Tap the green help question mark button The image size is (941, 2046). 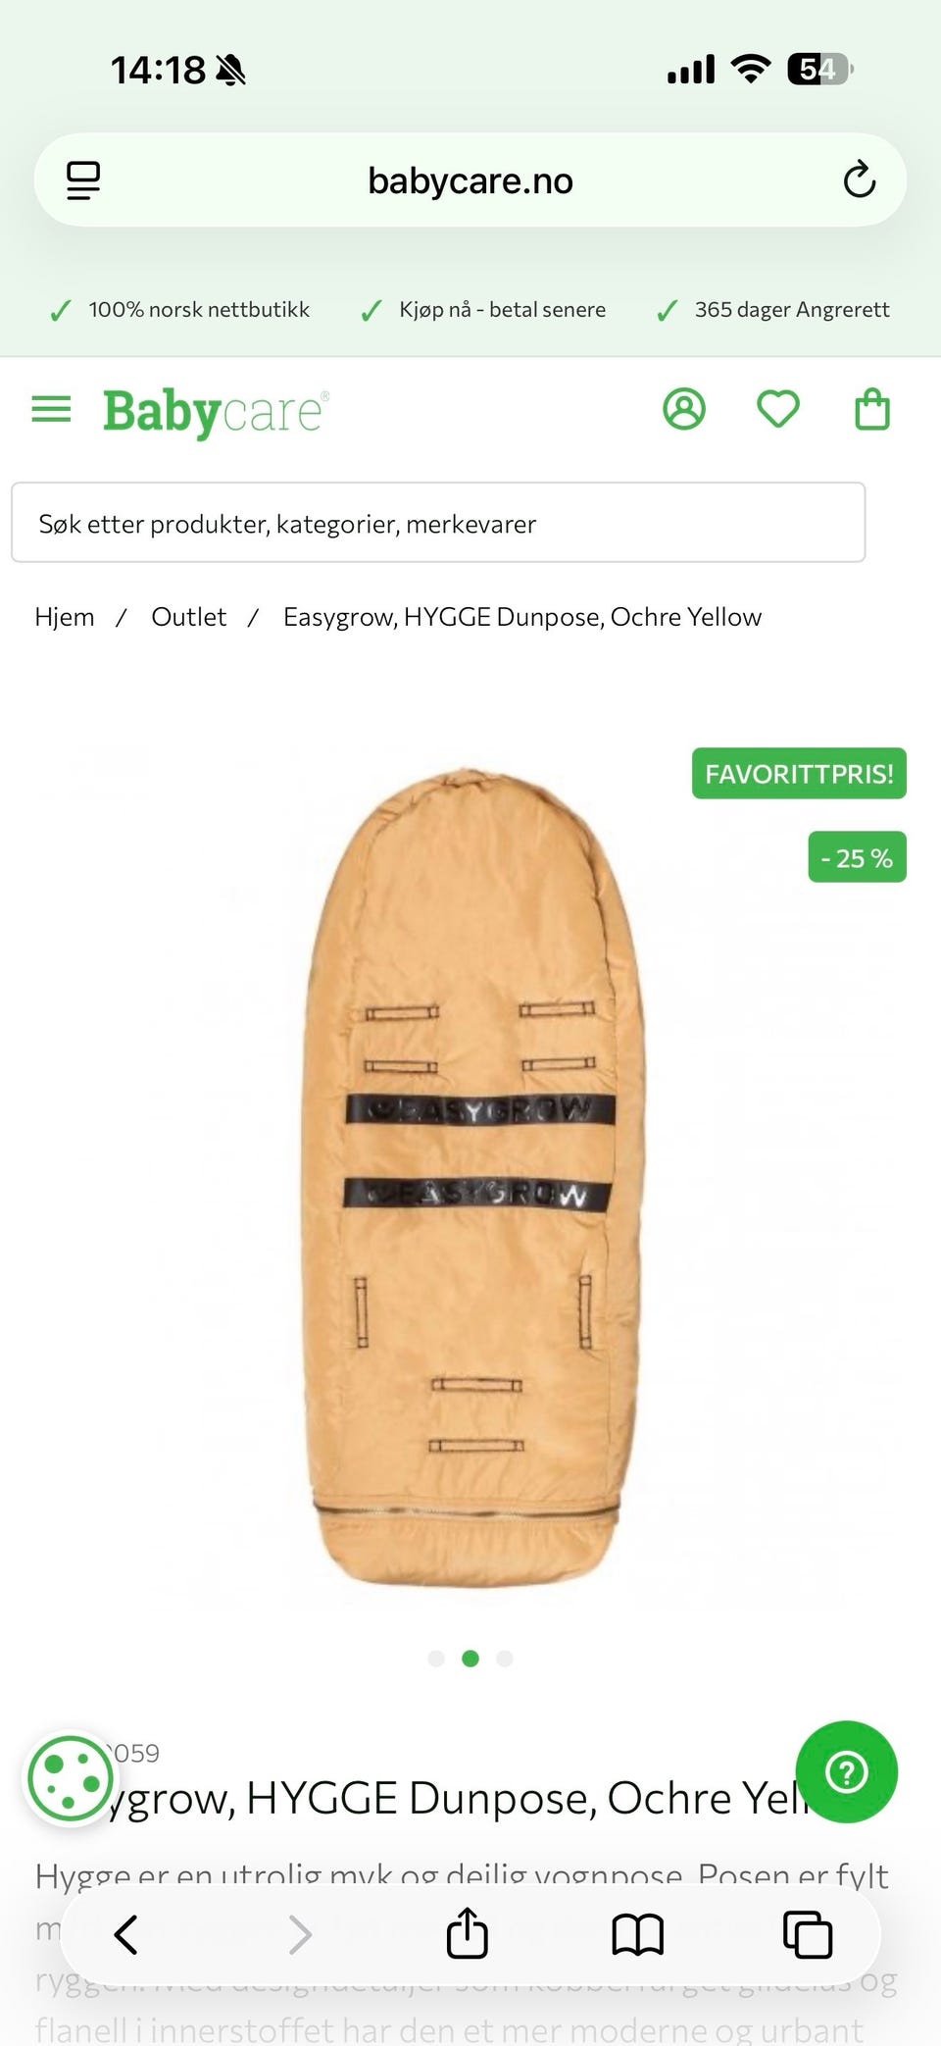pyautogui.click(x=847, y=1771)
